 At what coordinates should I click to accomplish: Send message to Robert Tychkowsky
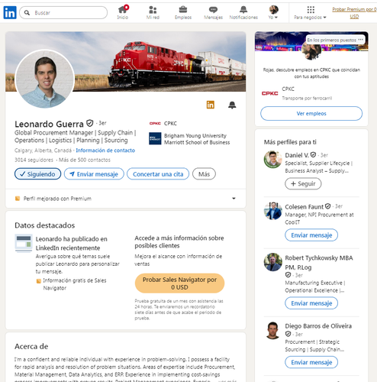(311, 303)
